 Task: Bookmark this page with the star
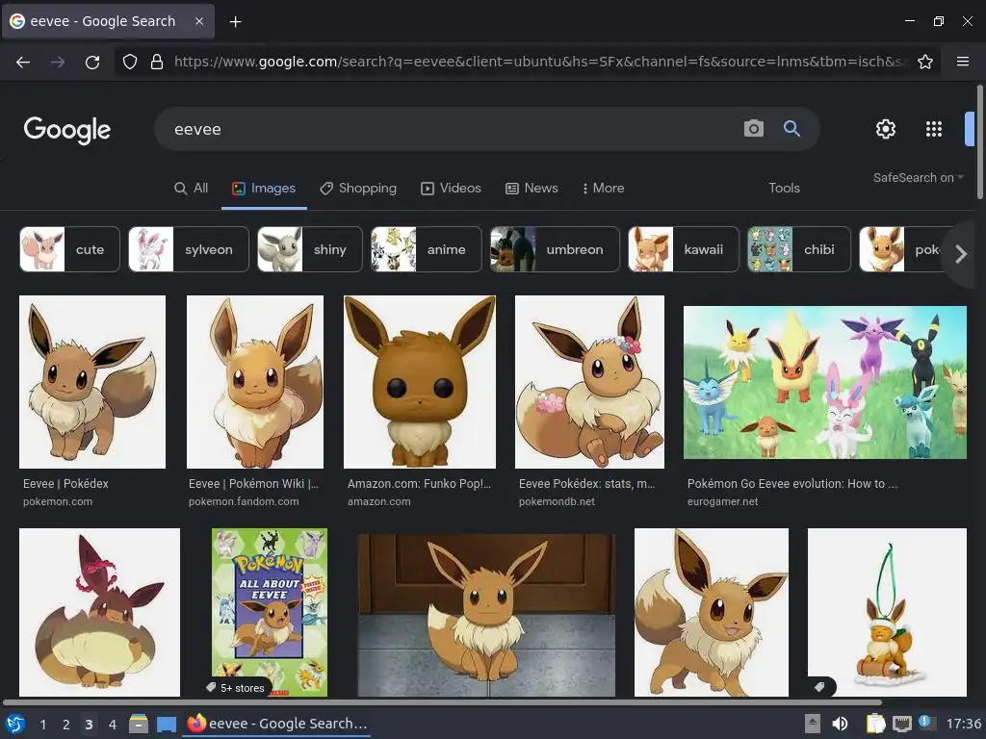coord(925,62)
